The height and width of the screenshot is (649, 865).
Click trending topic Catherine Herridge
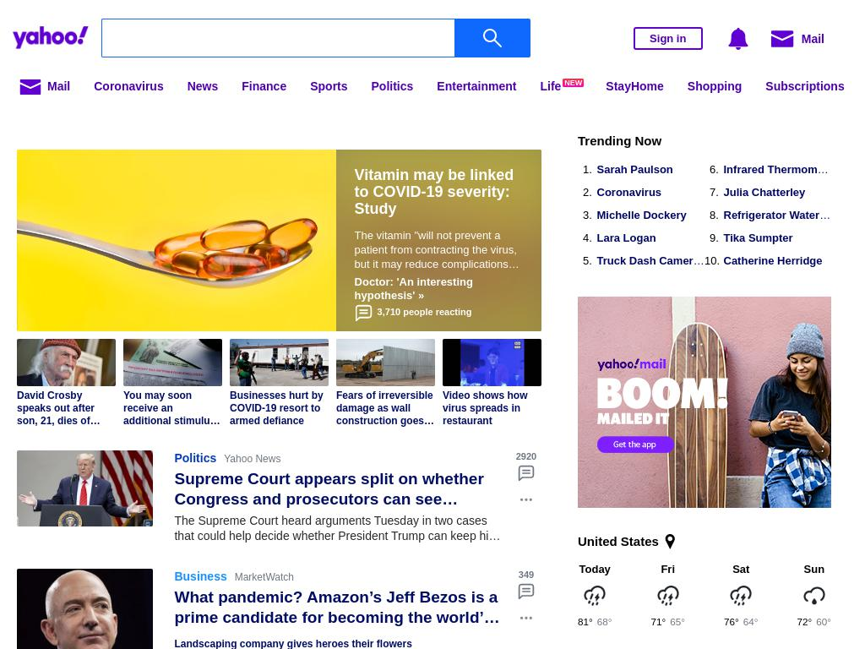point(772,260)
